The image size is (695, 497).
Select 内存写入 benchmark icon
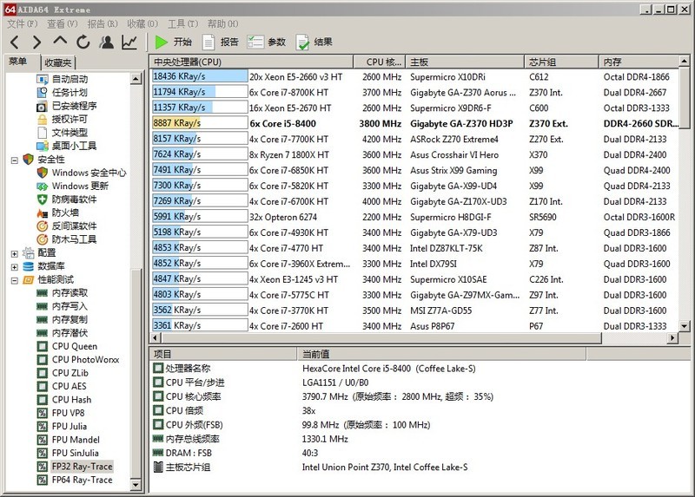[x=42, y=306]
